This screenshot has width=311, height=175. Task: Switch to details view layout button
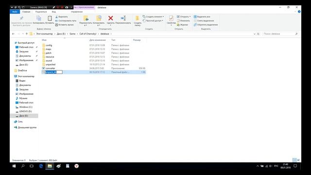294,160
